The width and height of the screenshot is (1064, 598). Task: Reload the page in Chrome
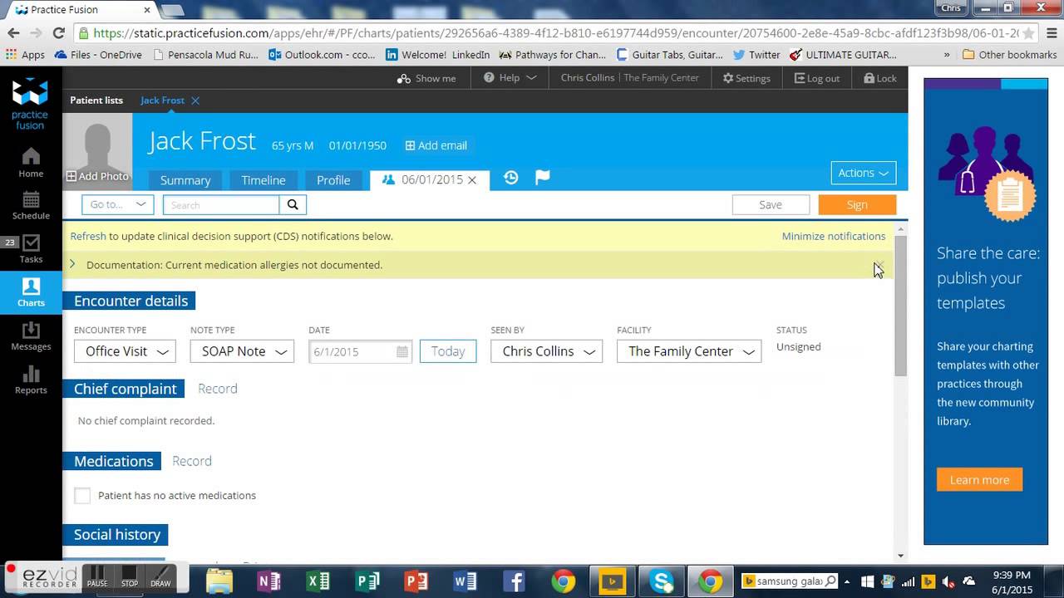pos(58,33)
